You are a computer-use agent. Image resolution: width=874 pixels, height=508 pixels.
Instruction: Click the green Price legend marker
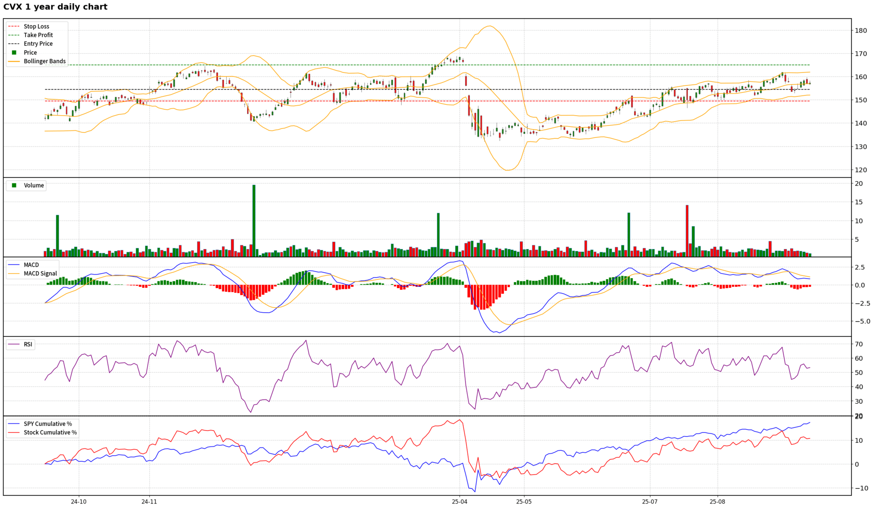(14, 52)
